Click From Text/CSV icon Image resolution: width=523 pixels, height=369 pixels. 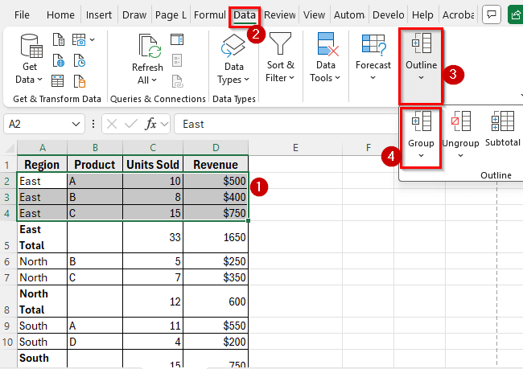click(x=59, y=39)
